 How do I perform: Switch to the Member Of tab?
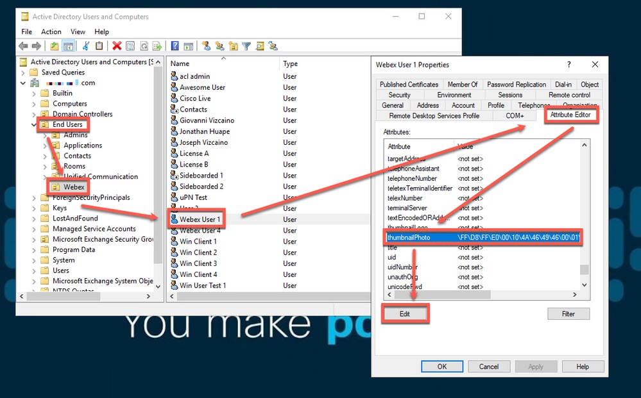(463, 85)
